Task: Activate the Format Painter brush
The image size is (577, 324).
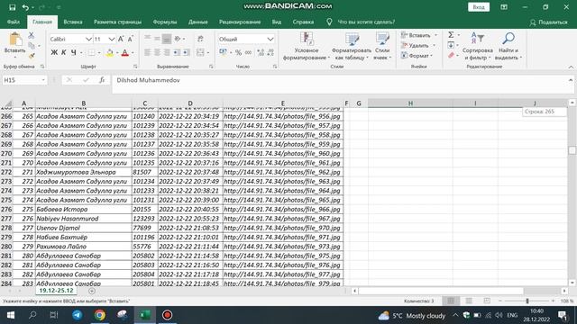Action: point(32,56)
